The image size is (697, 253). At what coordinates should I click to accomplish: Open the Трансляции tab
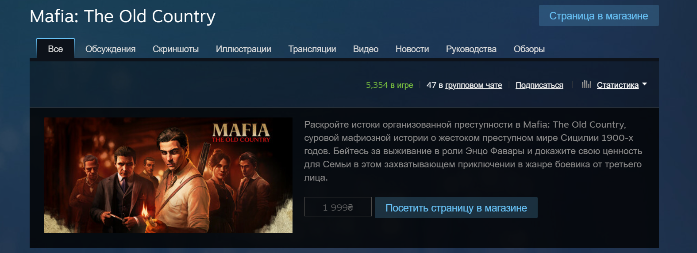312,49
